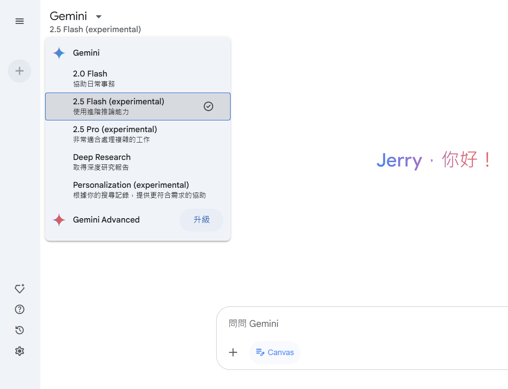The width and height of the screenshot is (508, 389).
Task: Click the checkmark on 2.5 Flash row
Action: 208,106
